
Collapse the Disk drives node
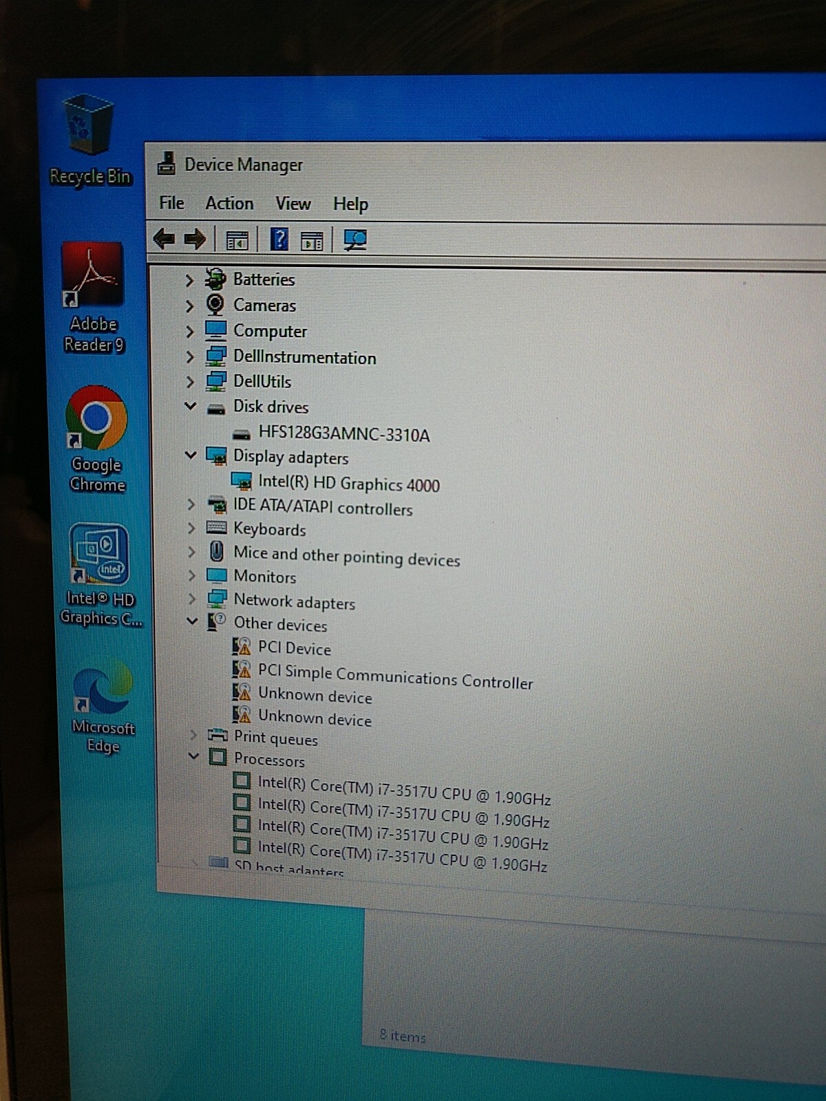[191, 406]
